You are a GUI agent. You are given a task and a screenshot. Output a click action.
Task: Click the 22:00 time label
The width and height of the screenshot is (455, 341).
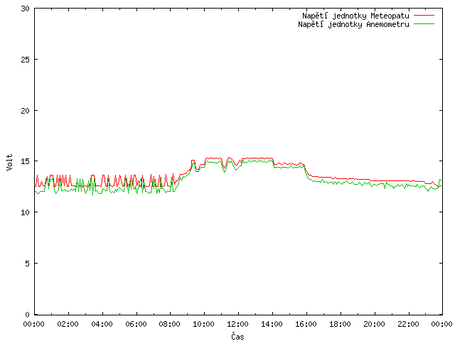tap(408, 324)
